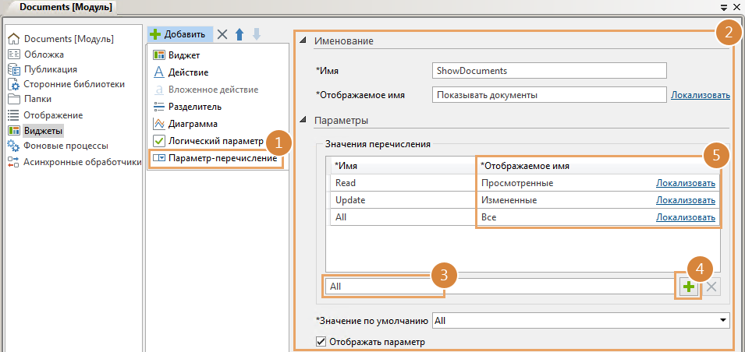Image resolution: width=745 pixels, height=352 pixels.
Task: Toggle the Отображать параметр checkbox
Action: coord(320,341)
